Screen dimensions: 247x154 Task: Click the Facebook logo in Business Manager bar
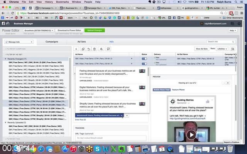click(3, 23)
